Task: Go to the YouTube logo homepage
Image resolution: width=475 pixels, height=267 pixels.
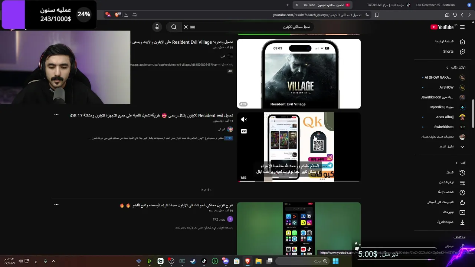Action: [442, 27]
